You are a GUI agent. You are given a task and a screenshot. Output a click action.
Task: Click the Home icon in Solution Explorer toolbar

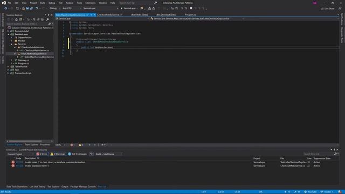pos(16,19)
